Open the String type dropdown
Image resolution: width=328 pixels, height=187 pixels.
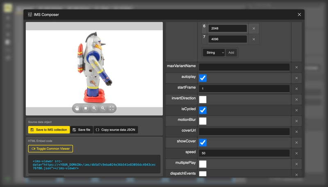[214, 53]
